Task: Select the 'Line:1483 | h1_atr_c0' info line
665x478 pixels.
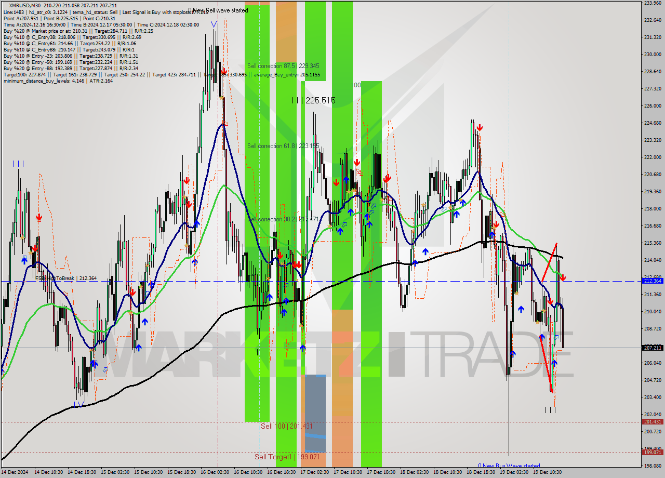Action: point(105,11)
